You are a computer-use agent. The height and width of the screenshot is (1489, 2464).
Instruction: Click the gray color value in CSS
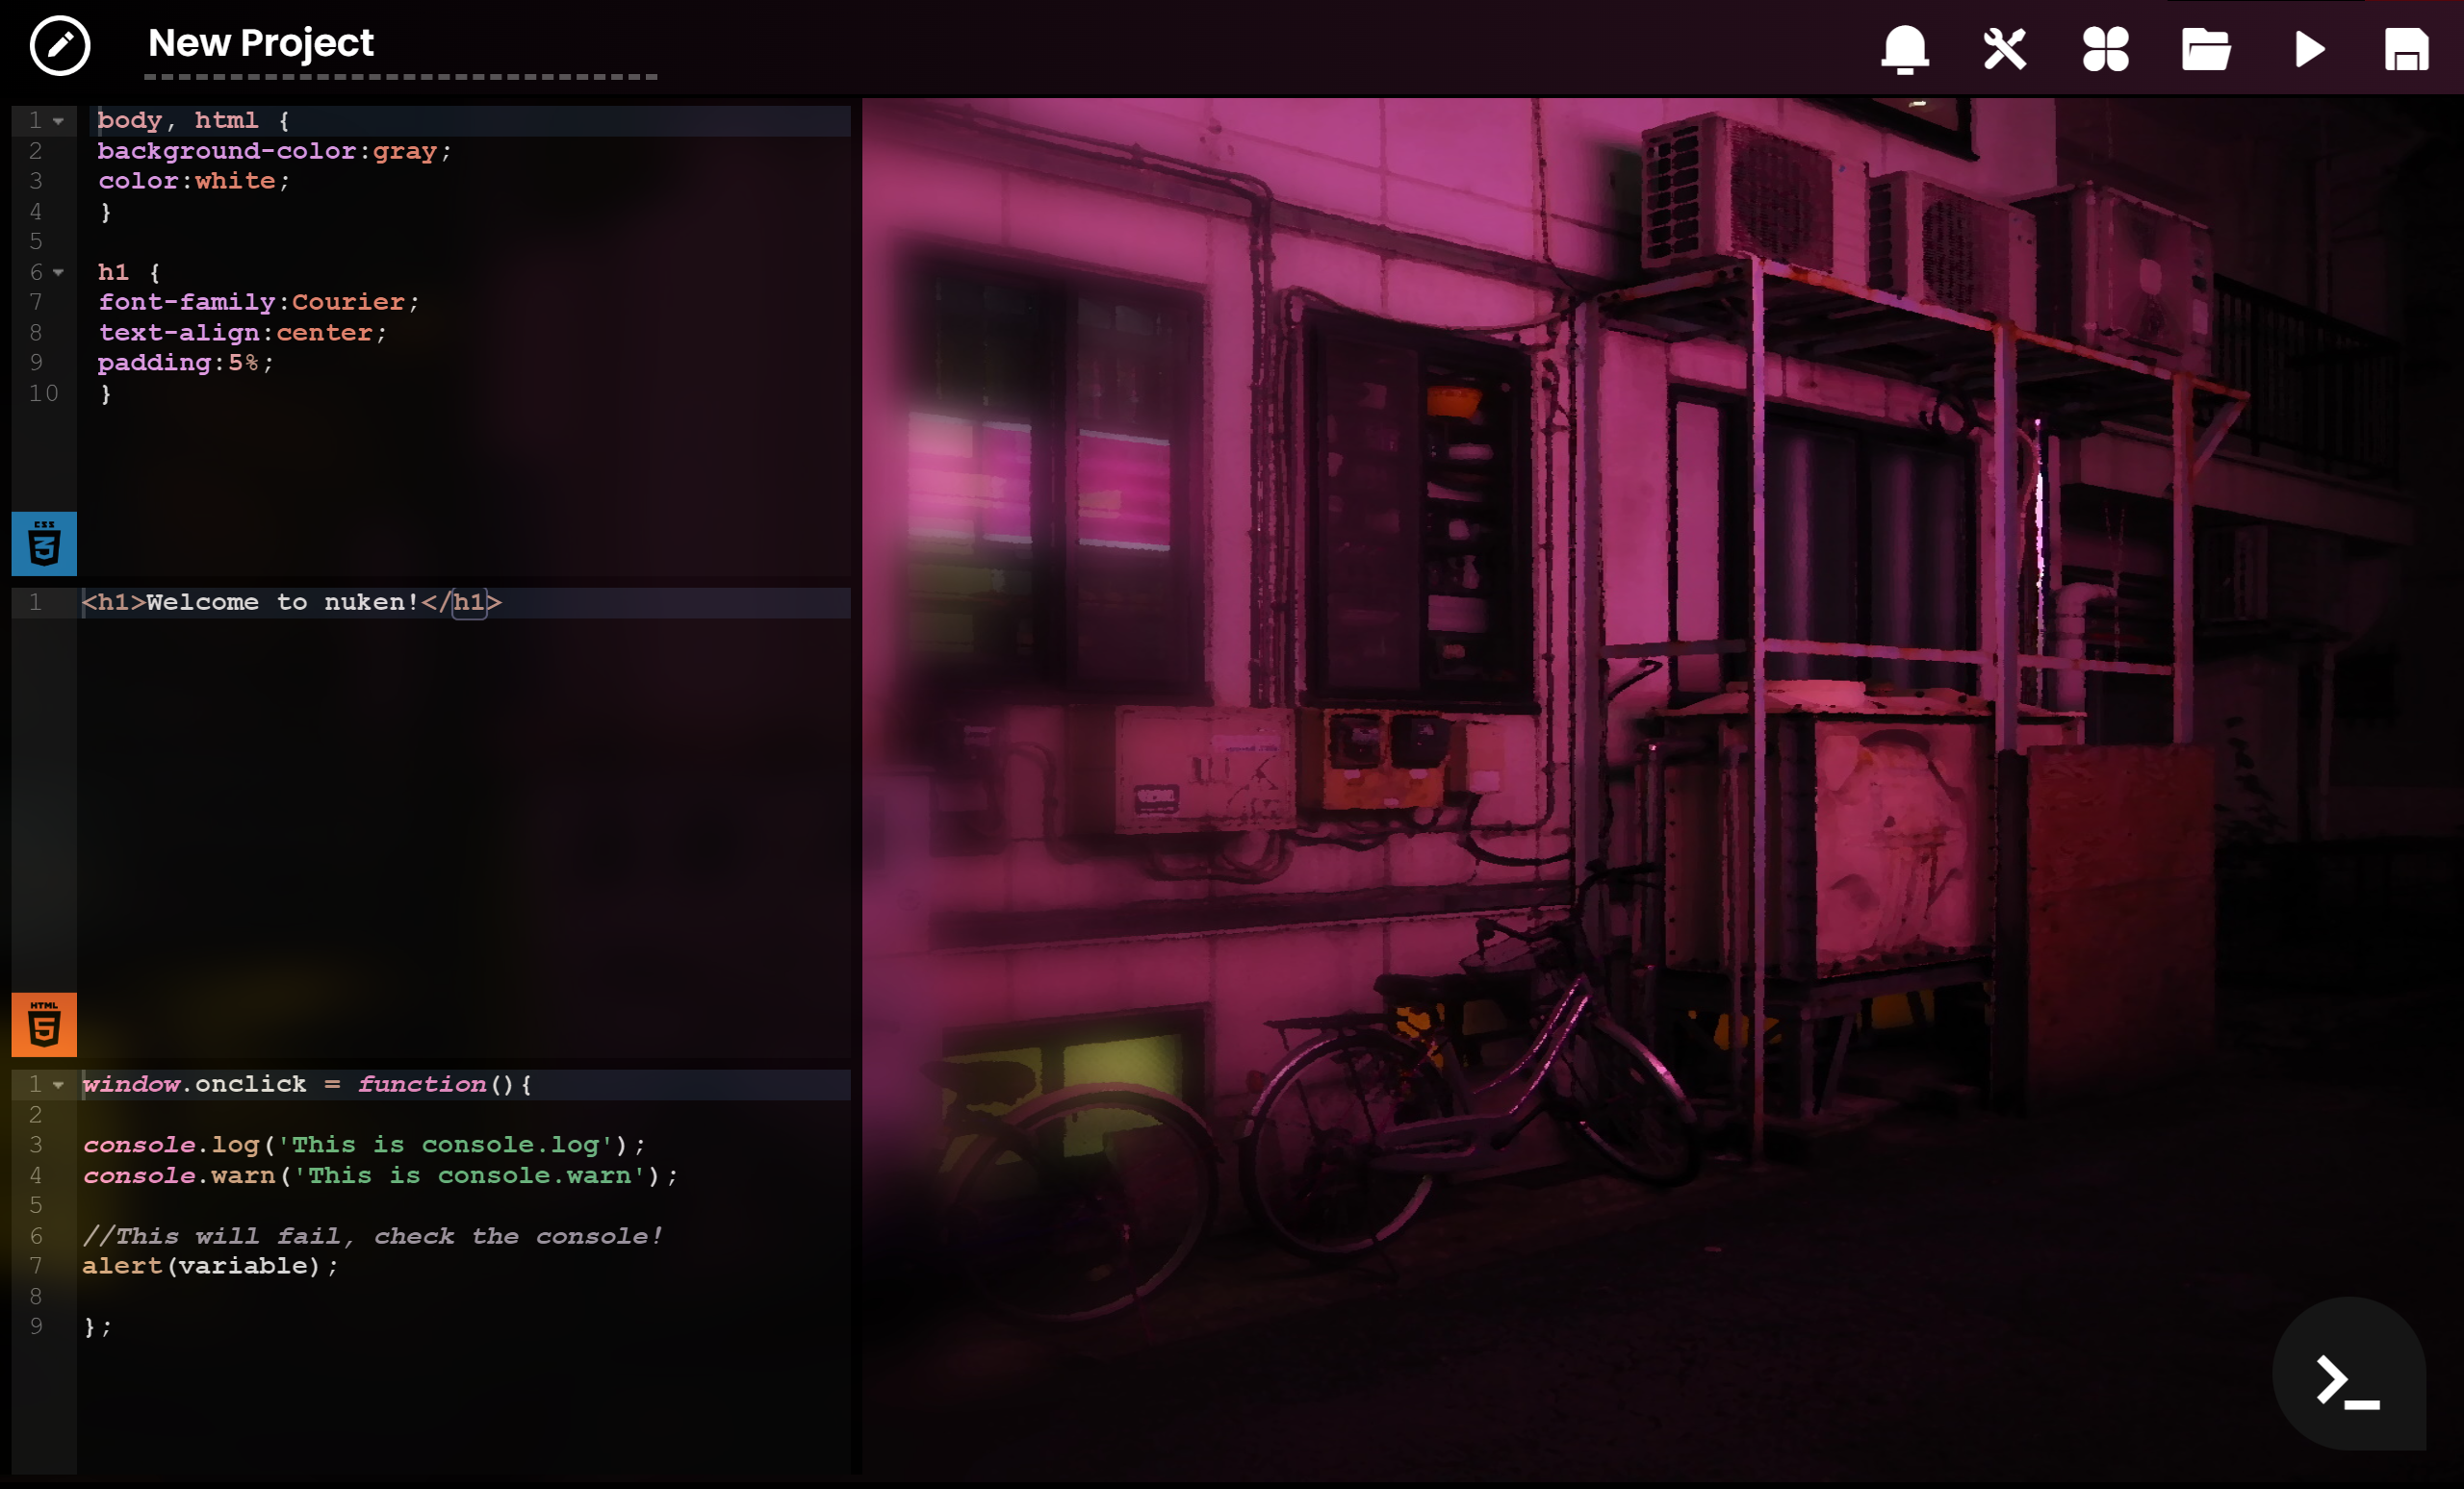click(404, 151)
